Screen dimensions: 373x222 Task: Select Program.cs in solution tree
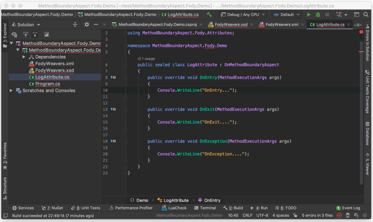coord(48,84)
